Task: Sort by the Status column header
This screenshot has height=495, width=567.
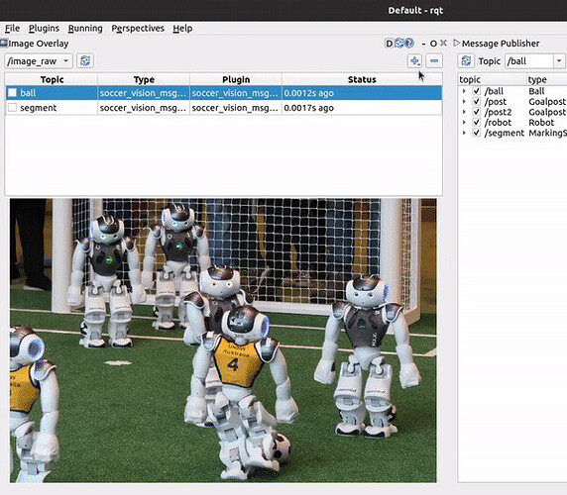Action: (362, 79)
